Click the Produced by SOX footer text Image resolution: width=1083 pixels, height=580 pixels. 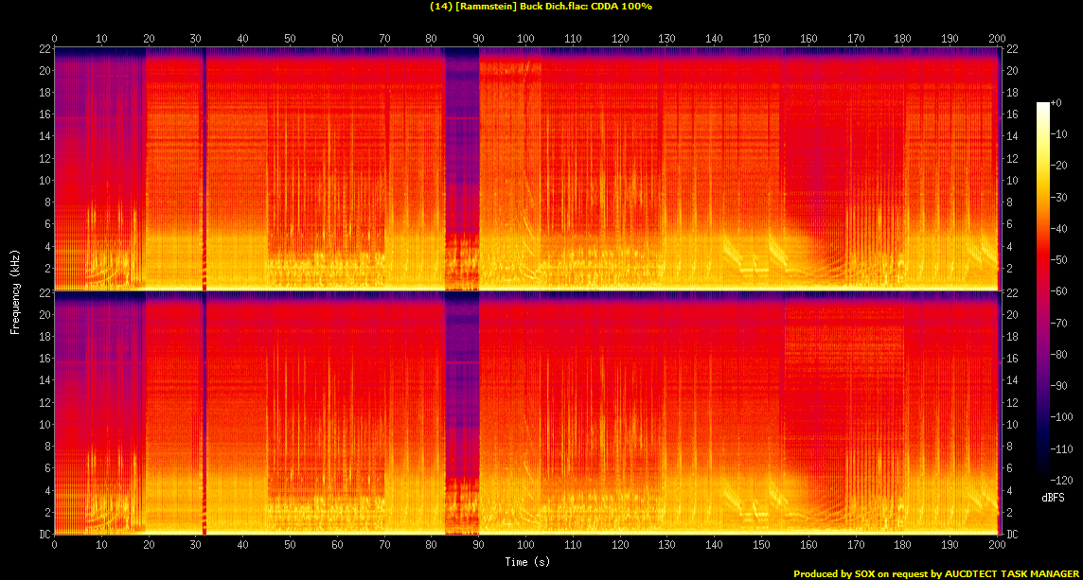pyautogui.click(x=935, y=573)
